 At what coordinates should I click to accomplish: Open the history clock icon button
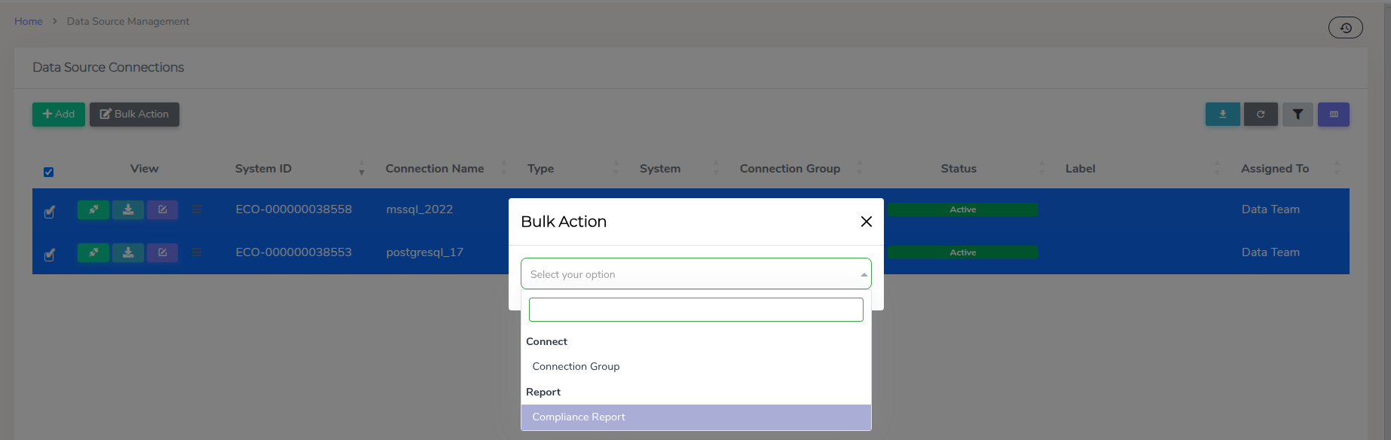pyautogui.click(x=1345, y=28)
